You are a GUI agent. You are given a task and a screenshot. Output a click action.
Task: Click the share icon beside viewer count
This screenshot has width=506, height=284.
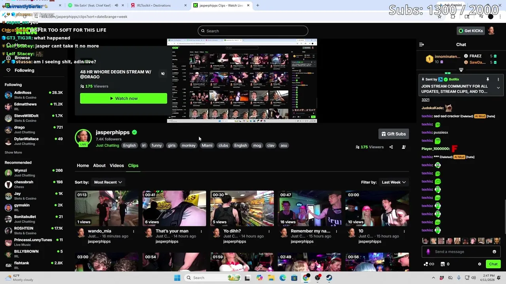[x=391, y=147]
